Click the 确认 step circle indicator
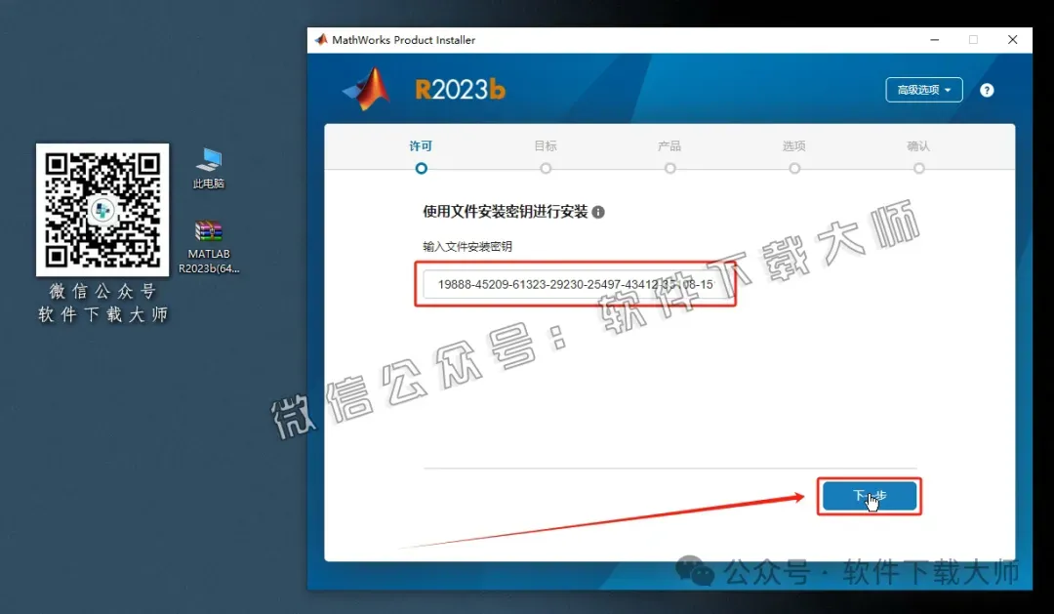This screenshot has height=614, width=1054. tap(919, 168)
